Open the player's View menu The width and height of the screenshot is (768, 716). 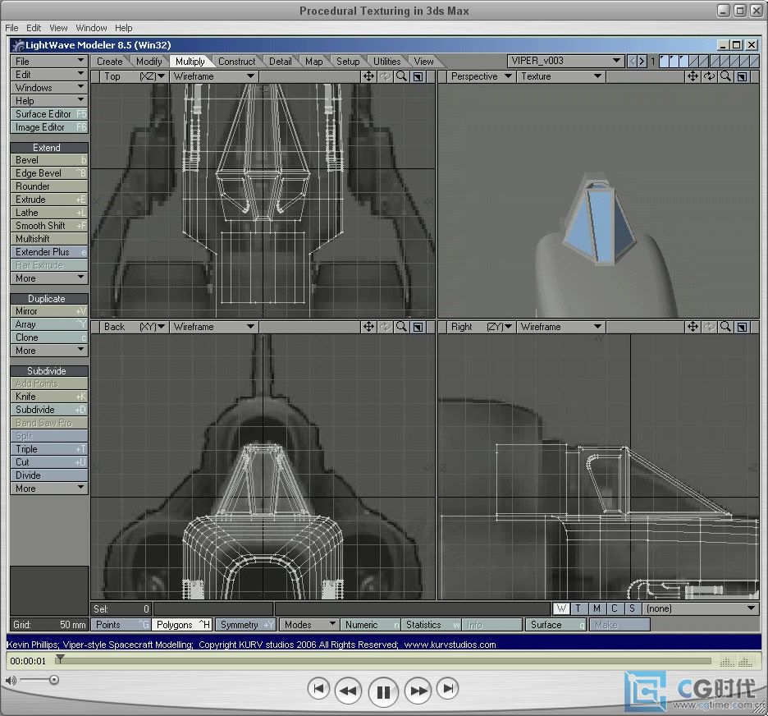[x=58, y=28]
